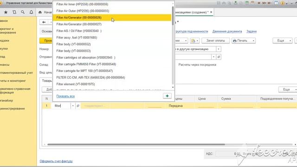Open the Задачи link
The height and width of the screenshot is (167, 297).
[252, 32]
